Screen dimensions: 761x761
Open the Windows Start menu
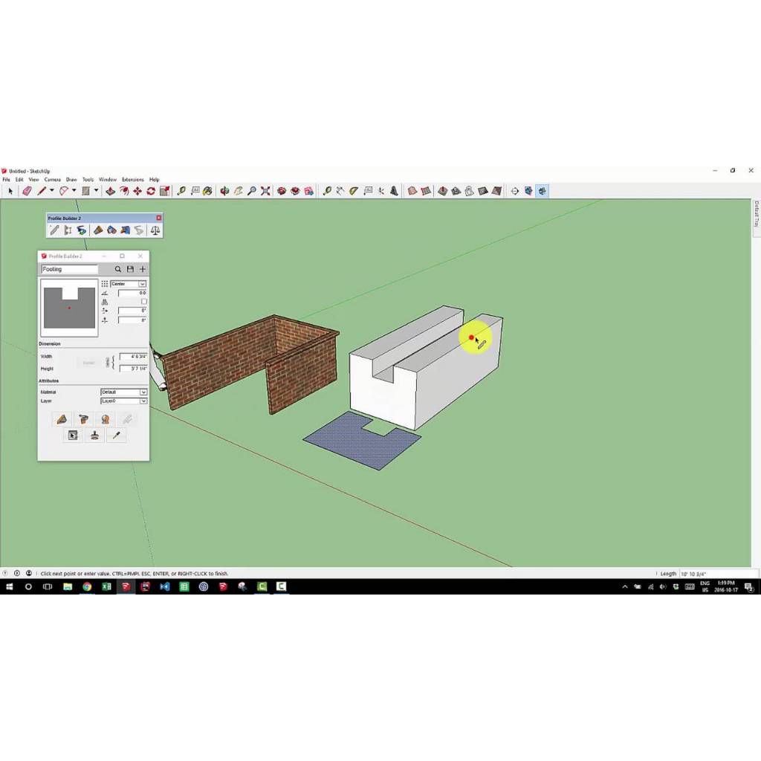point(9,587)
